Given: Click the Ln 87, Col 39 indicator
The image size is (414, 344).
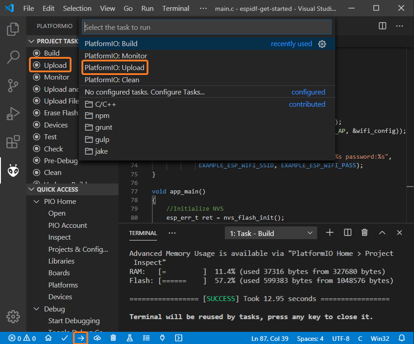Looking at the screenshot, I should pos(270,339).
